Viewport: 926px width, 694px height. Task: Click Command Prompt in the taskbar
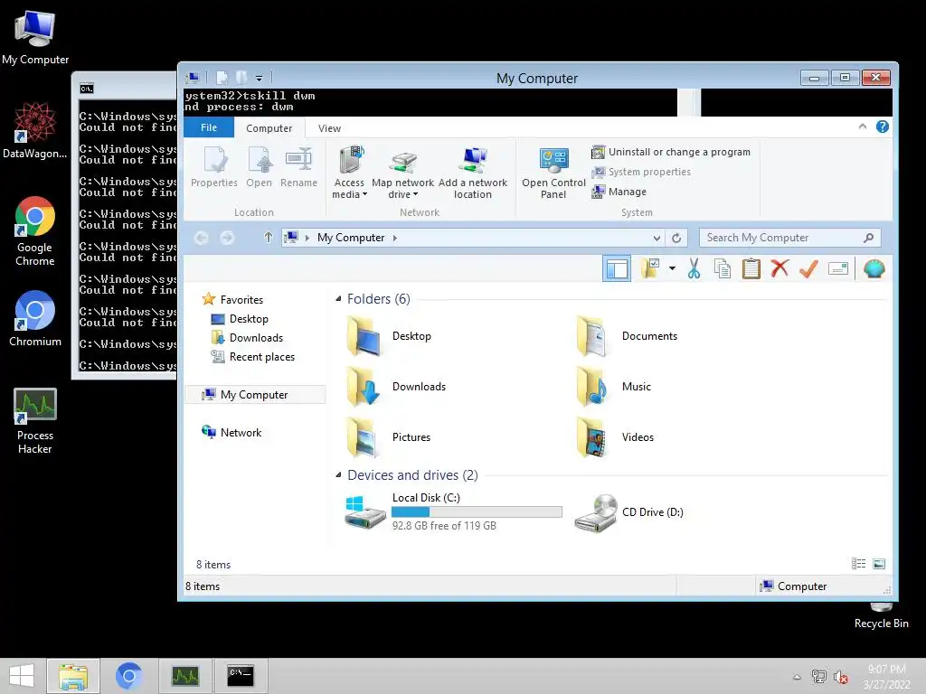coord(241,676)
